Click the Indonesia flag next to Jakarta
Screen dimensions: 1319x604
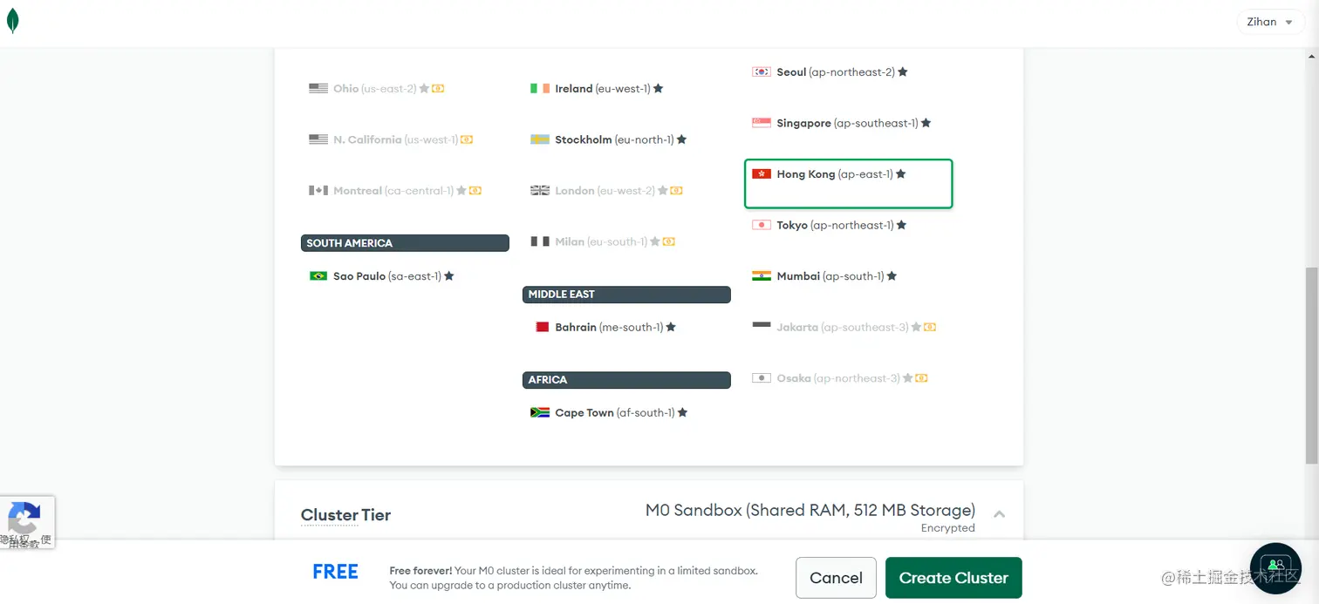tap(762, 326)
